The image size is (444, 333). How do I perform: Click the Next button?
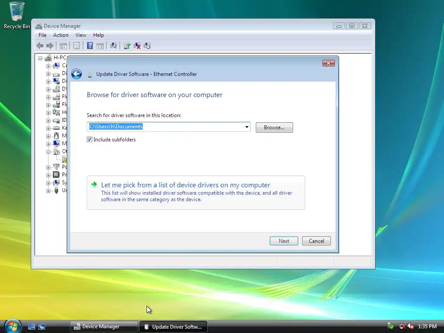284,241
